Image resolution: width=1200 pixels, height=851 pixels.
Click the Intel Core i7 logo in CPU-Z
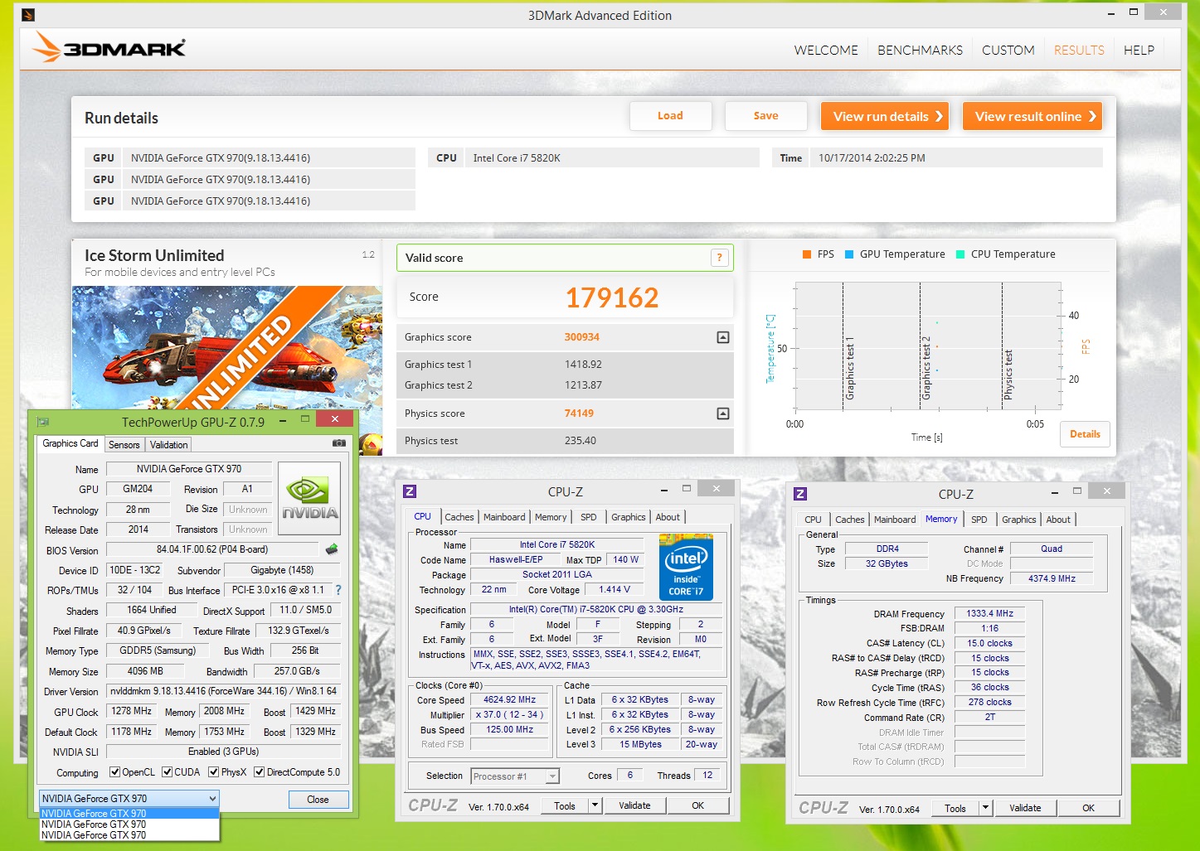point(686,567)
